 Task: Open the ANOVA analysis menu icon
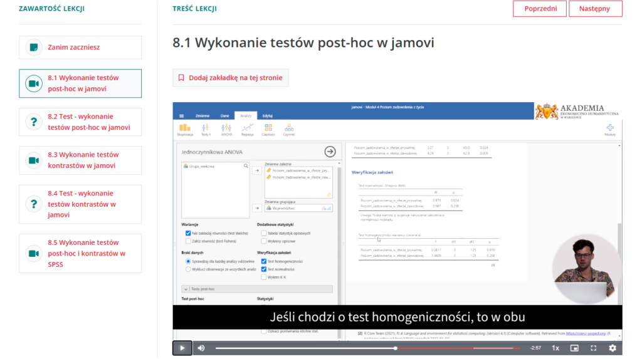(226, 129)
